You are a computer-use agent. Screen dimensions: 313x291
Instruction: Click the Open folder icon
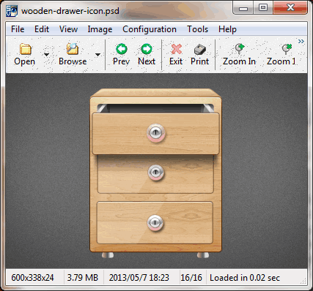click(x=25, y=50)
